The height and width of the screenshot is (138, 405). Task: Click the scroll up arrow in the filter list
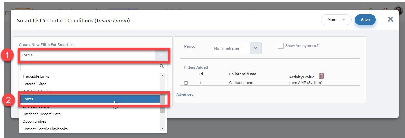click(x=162, y=76)
